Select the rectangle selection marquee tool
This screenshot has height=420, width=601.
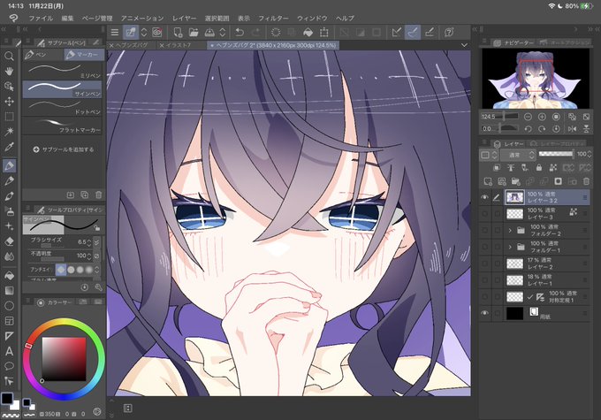click(9, 116)
